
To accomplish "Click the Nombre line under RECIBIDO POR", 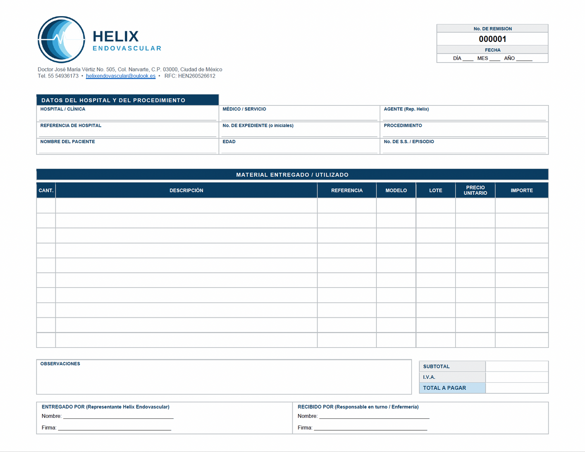I will 374,416.
